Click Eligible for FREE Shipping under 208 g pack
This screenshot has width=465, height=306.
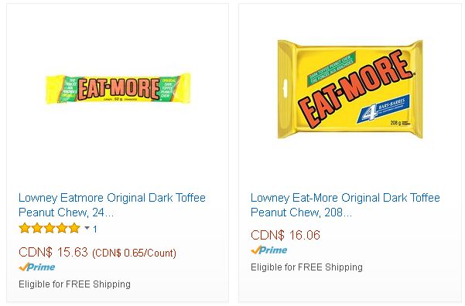(306, 267)
